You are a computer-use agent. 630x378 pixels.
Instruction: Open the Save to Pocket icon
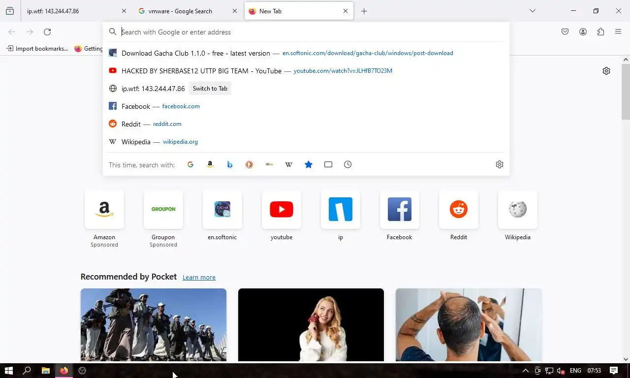(565, 32)
